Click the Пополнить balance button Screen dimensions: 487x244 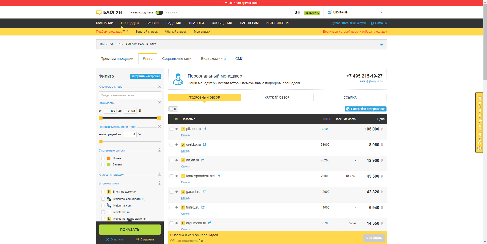point(312,13)
